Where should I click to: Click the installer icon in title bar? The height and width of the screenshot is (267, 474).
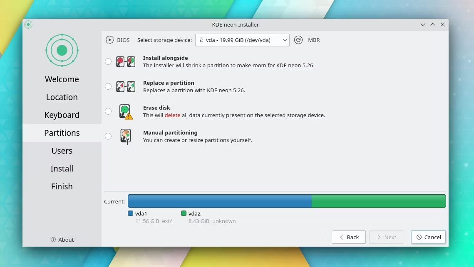(28, 24)
